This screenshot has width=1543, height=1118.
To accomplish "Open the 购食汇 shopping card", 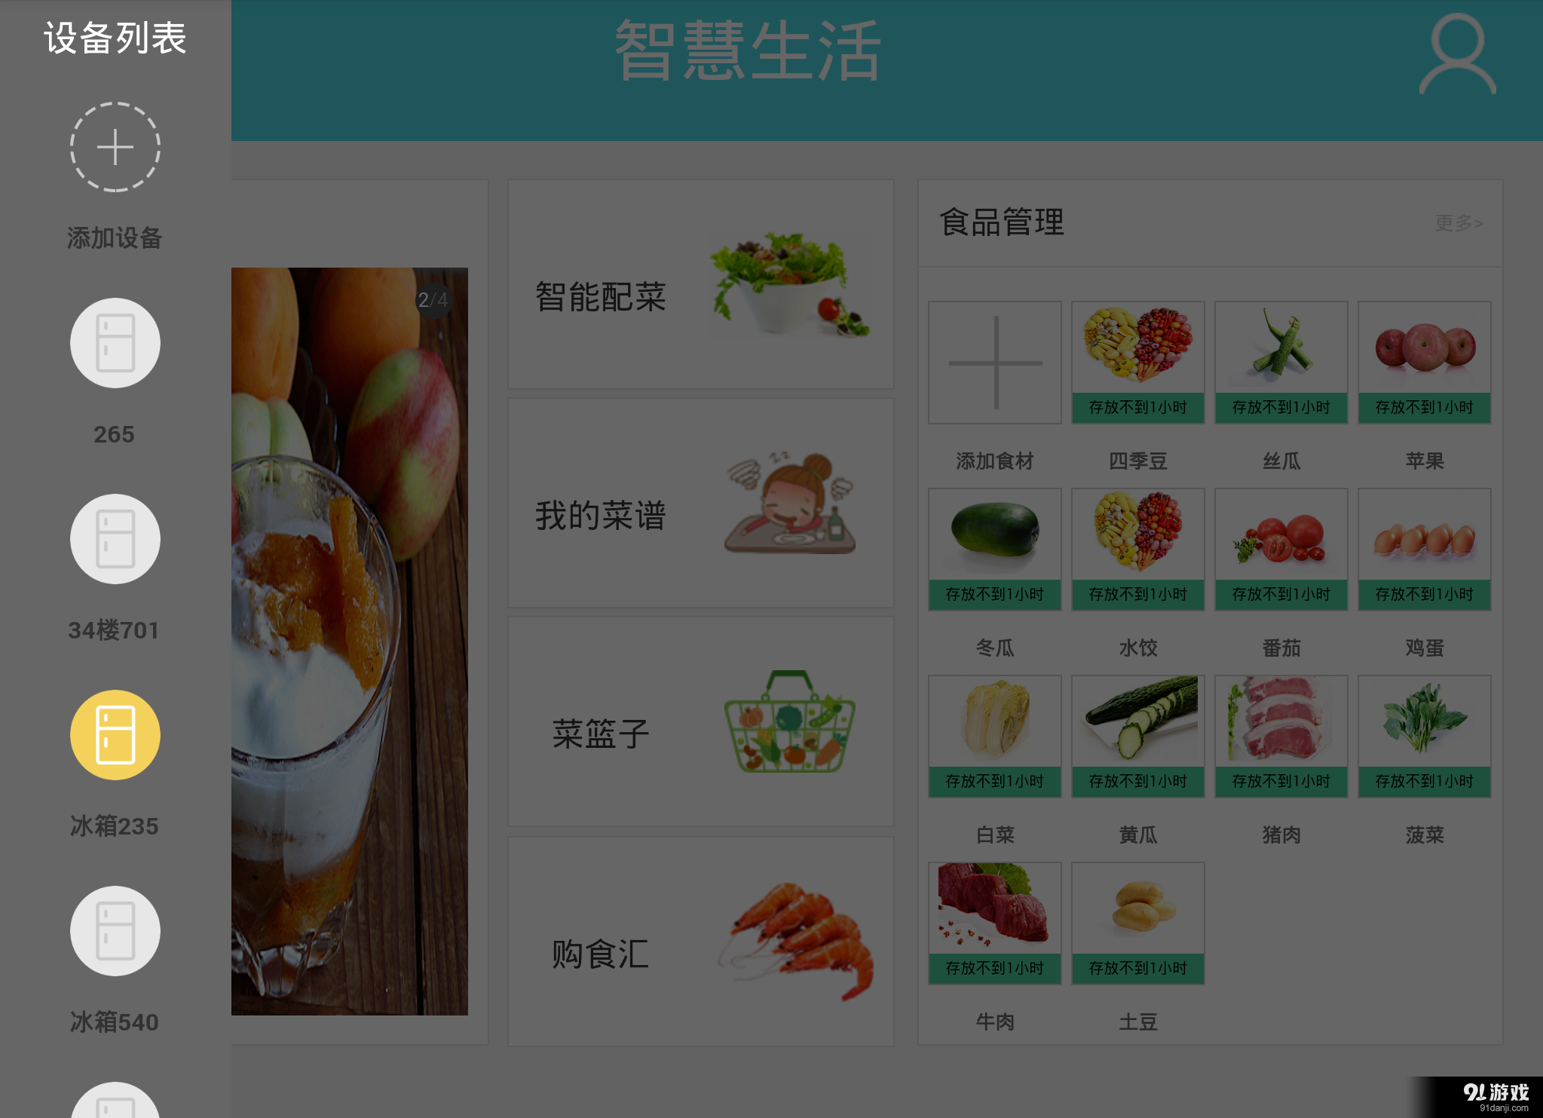I will [x=701, y=942].
